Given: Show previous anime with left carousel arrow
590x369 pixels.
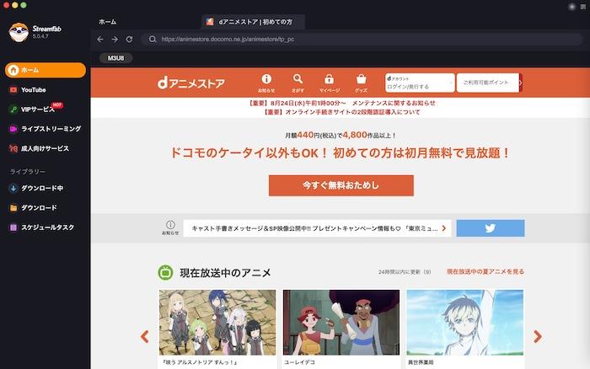Looking at the screenshot, I should [145, 336].
